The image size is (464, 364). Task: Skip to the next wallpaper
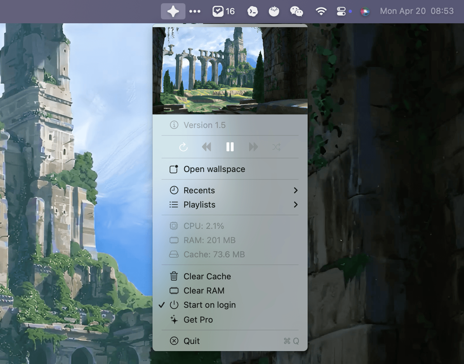click(x=253, y=147)
